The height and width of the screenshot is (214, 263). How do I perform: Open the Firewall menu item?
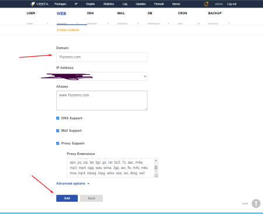point(159,4)
